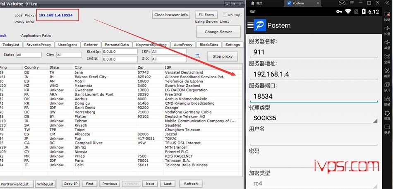Tap the 服务器地址 field with 192.168.1.4
This screenshot has width=393, height=189.
click(314, 74)
